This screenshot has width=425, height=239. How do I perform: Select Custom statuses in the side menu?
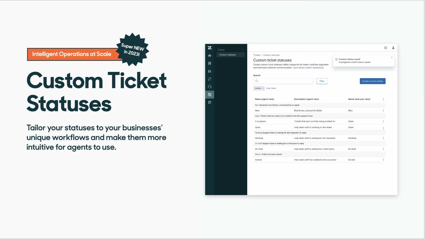click(228, 55)
